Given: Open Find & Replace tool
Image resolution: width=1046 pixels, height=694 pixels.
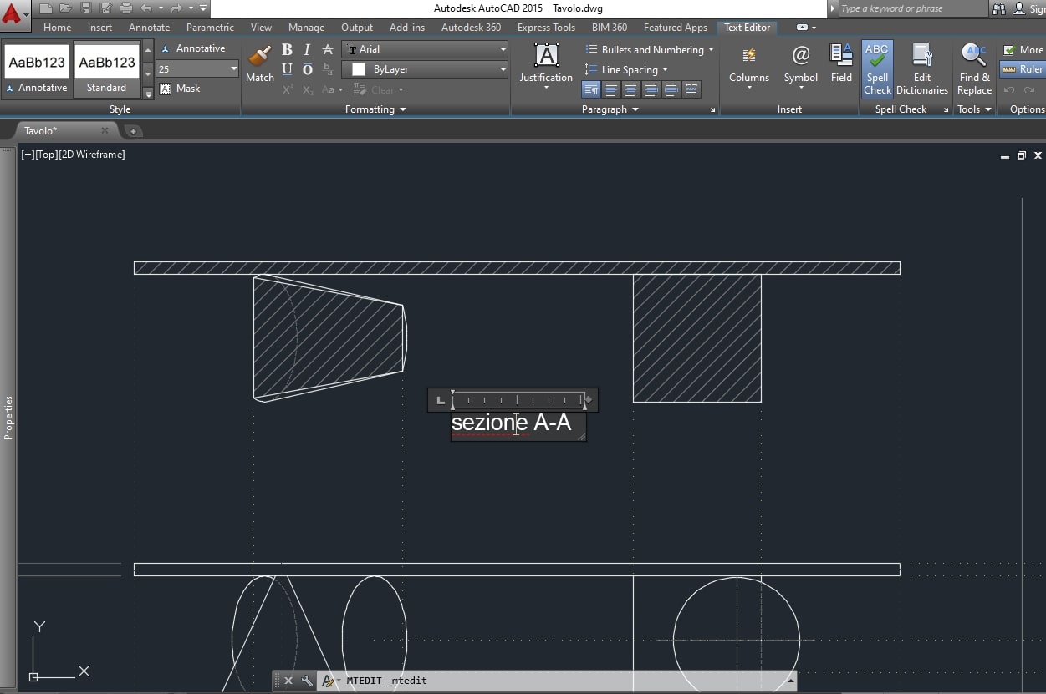Looking at the screenshot, I should pyautogui.click(x=974, y=68).
